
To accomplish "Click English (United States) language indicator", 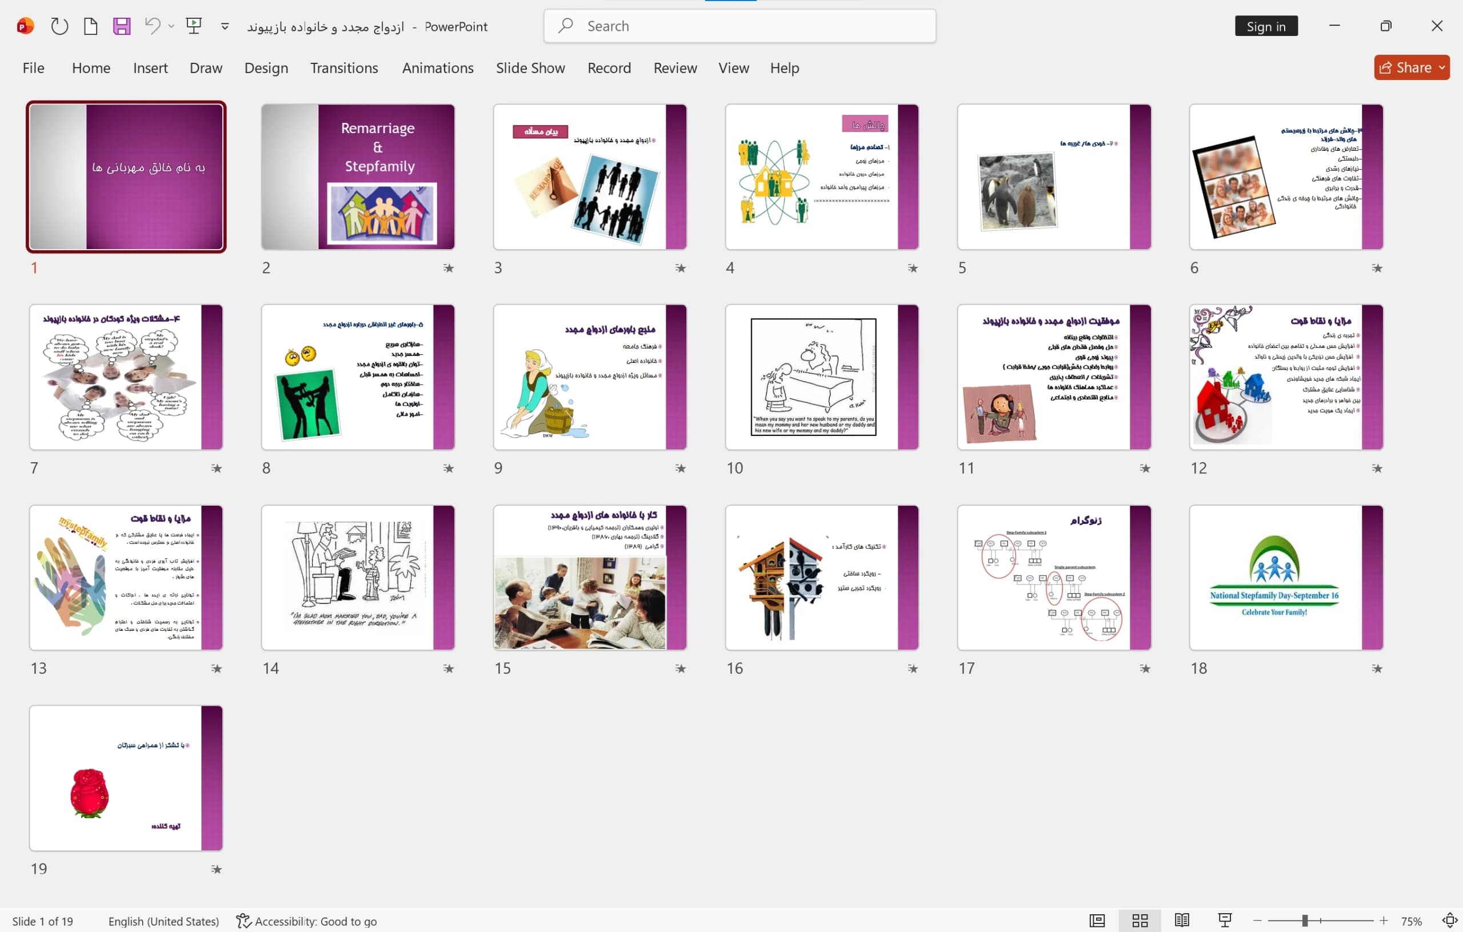I will tap(163, 921).
